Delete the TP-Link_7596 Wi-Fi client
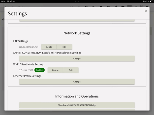This screenshot has height=115, width=154. tap(55, 70)
